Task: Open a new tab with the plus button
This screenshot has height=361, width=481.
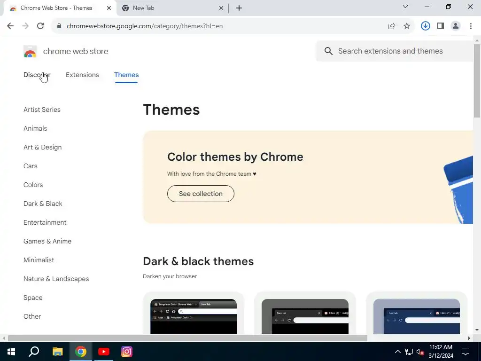Action: 239,8
